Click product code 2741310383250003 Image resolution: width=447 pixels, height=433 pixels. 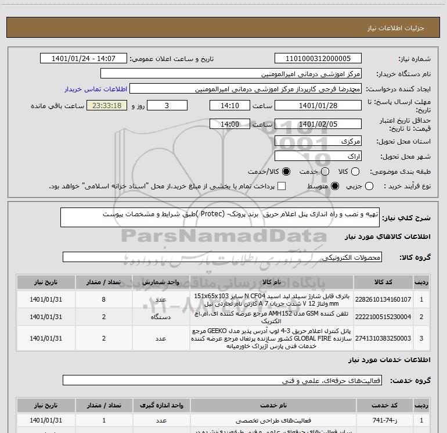tap(383, 338)
